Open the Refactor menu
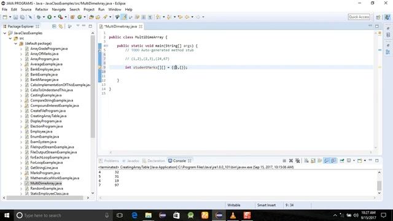This screenshot has width=393, height=221. [x=42, y=10]
